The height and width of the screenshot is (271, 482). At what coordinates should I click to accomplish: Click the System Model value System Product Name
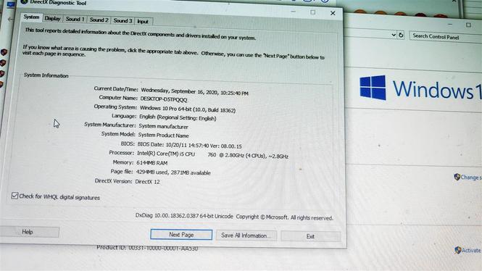coord(164,135)
